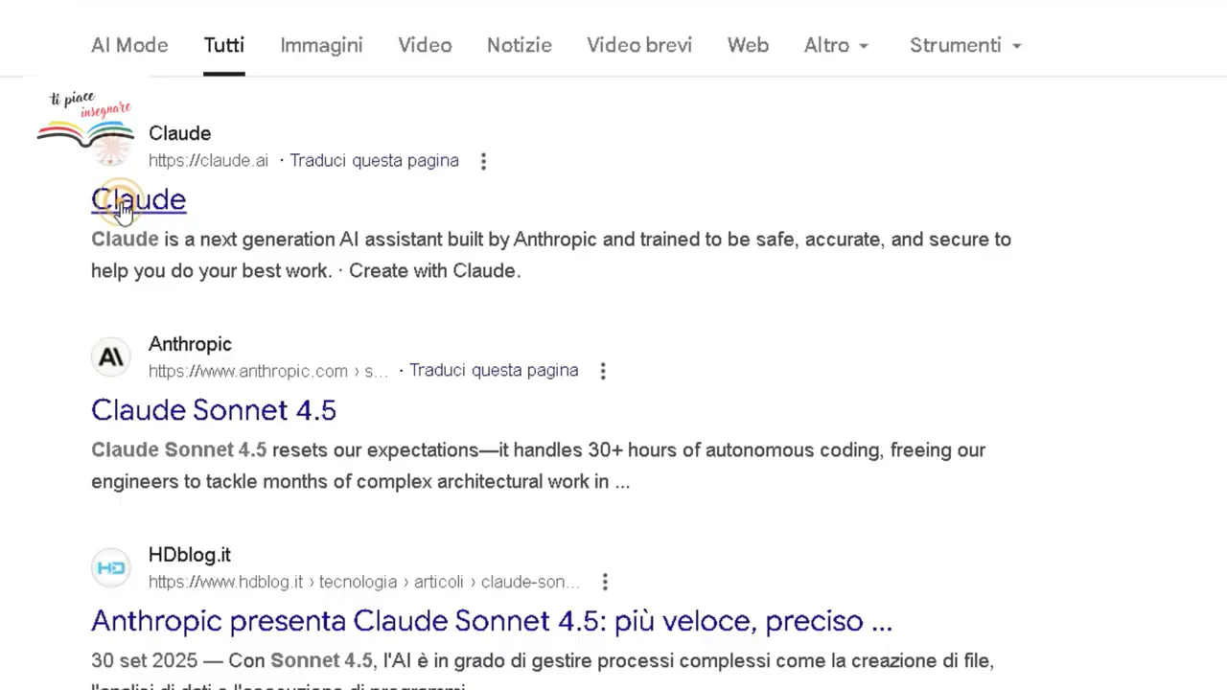Click the HDblog.it site icon
Viewport: 1227px width, 690px height.
coord(110,566)
